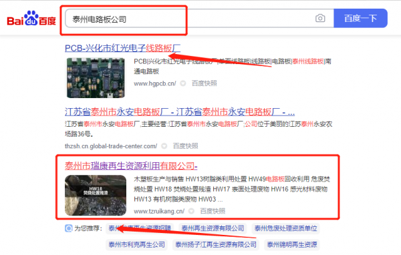
Task: Open the 江苏省泰州市永安电路板厂 result title
Action: tap(180, 112)
